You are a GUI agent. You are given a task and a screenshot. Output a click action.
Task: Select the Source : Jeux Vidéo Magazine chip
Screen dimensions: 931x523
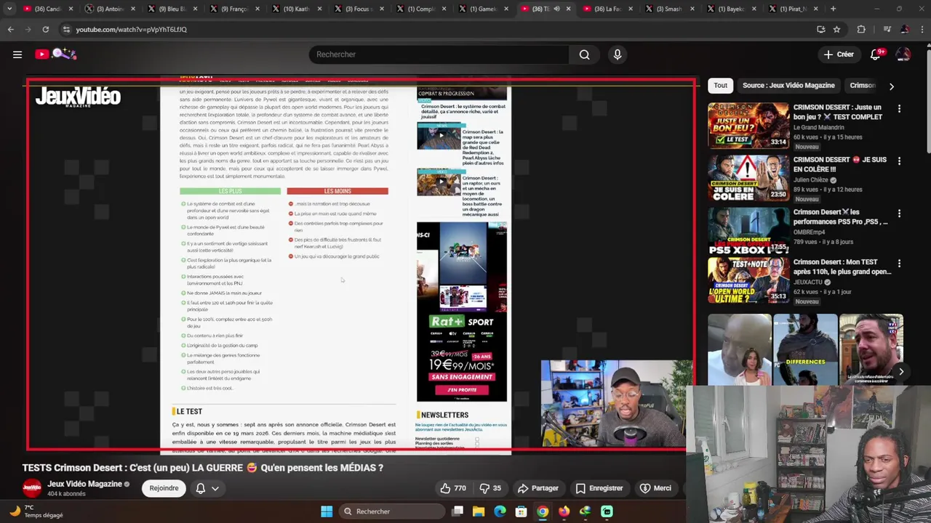(x=788, y=85)
